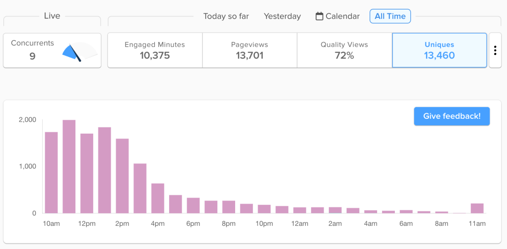Show the Pageviews metric
This screenshot has height=249, width=507.
tap(250, 50)
